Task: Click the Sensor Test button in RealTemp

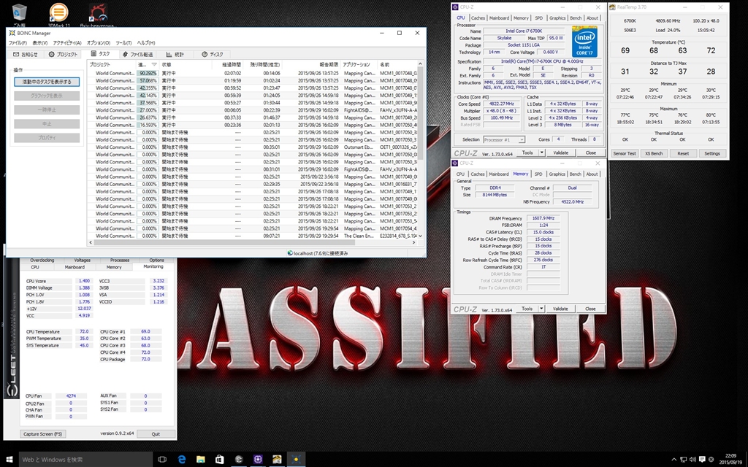Action: coord(625,153)
